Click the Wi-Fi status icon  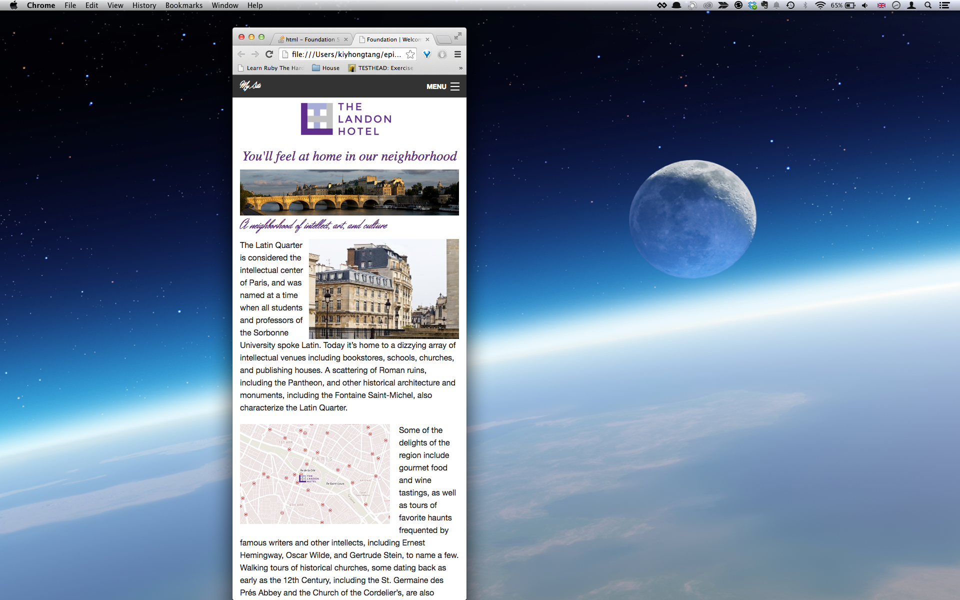(x=820, y=5)
